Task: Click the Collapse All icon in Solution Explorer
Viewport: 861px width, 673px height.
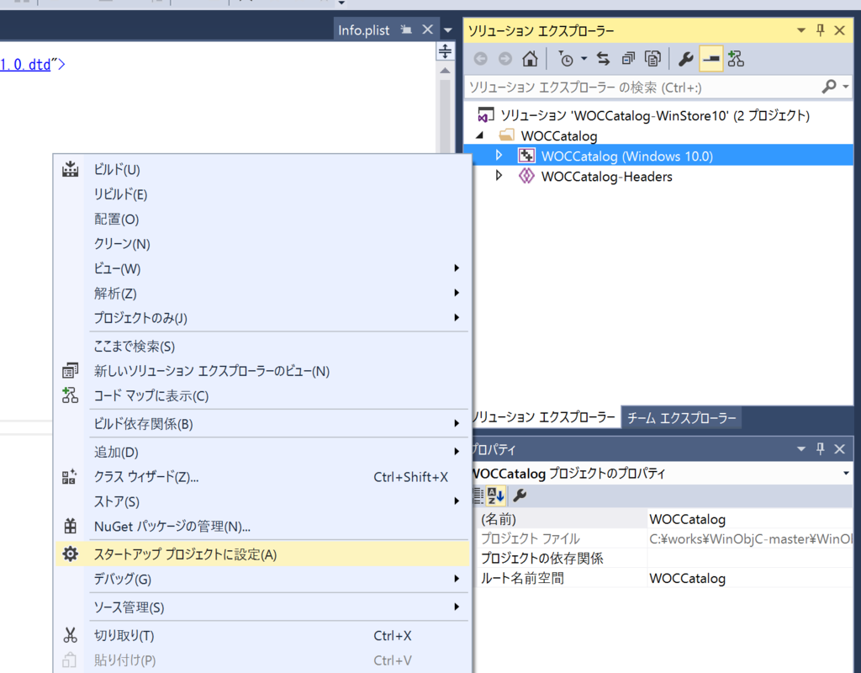Action: pyautogui.click(x=628, y=58)
